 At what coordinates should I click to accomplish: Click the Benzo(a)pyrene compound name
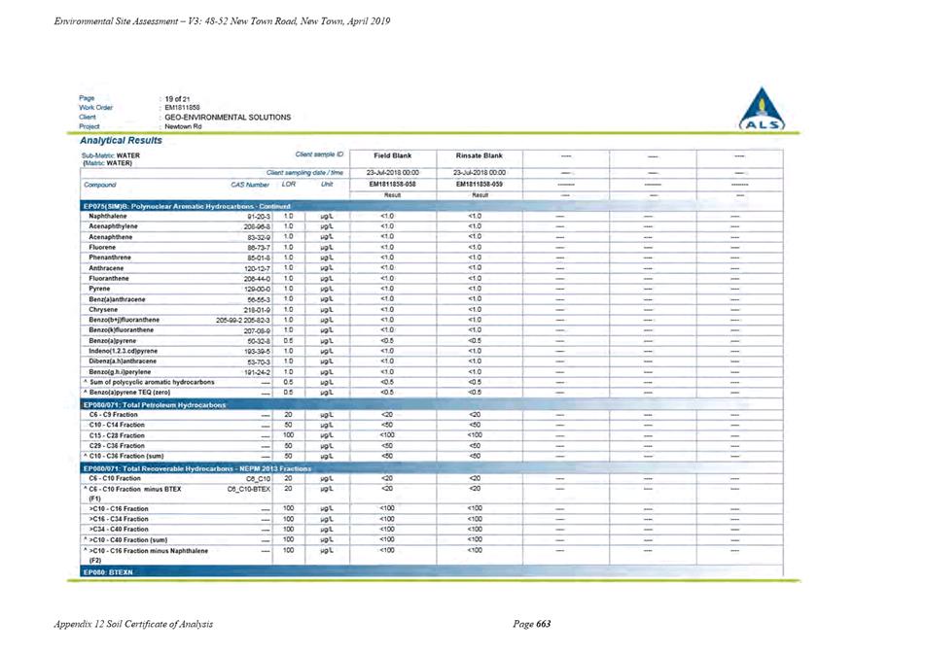coord(113,340)
